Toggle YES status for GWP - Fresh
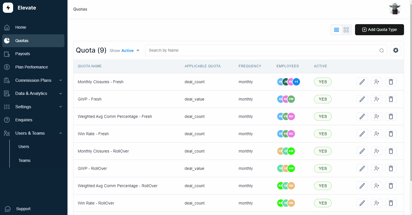Image resolution: width=412 pixels, height=215 pixels. coord(323,99)
